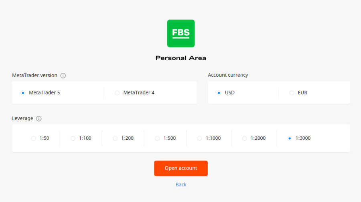
Task: Click the Account currency label
Action: (228, 75)
